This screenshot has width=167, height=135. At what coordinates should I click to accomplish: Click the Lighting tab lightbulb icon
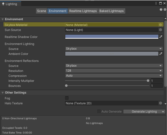click(3, 4)
